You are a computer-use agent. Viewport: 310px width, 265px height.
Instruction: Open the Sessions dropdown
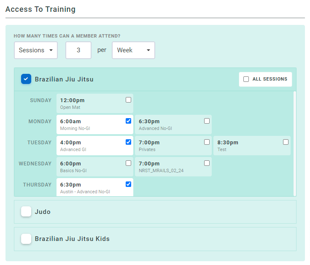click(36, 50)
